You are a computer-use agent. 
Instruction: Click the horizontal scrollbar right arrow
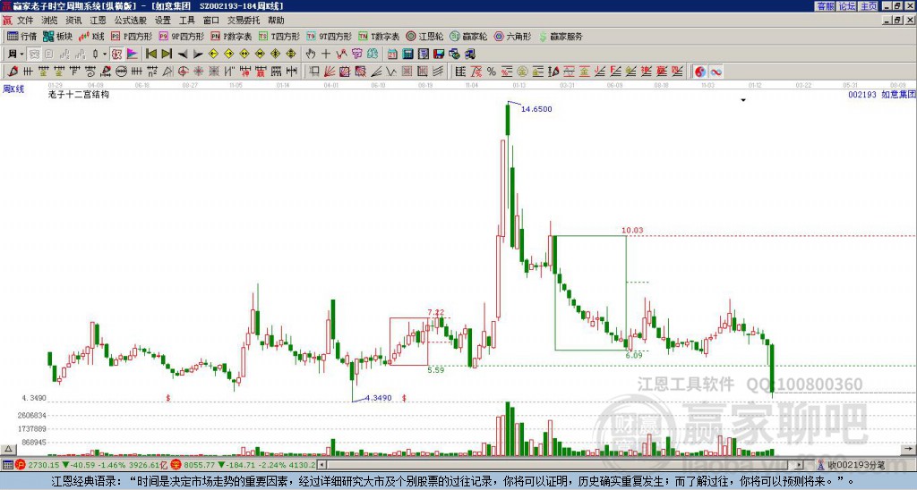800,465
